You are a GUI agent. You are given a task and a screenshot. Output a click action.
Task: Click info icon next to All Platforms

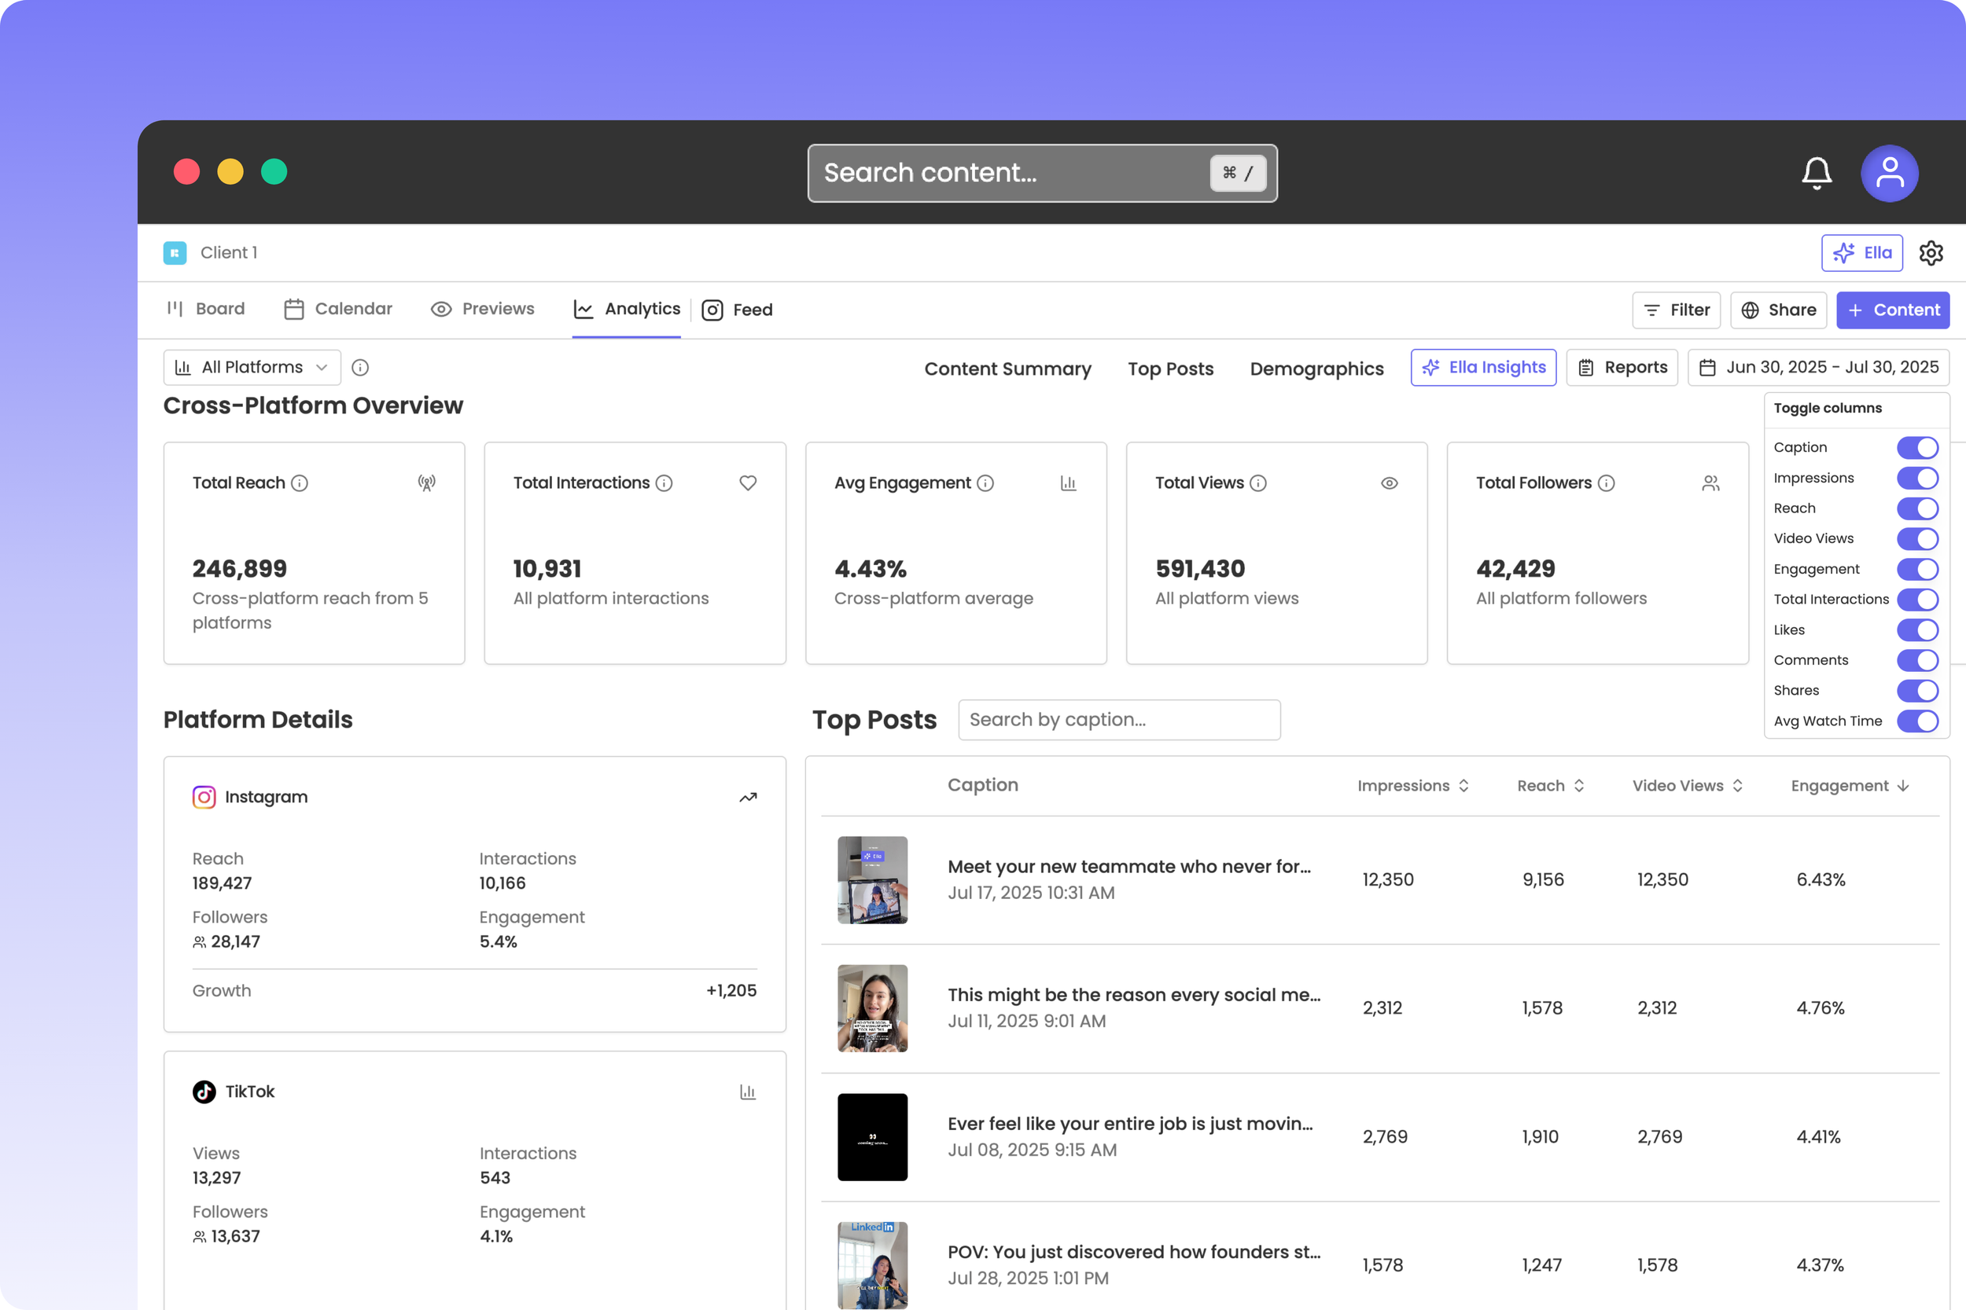[360, 368]
